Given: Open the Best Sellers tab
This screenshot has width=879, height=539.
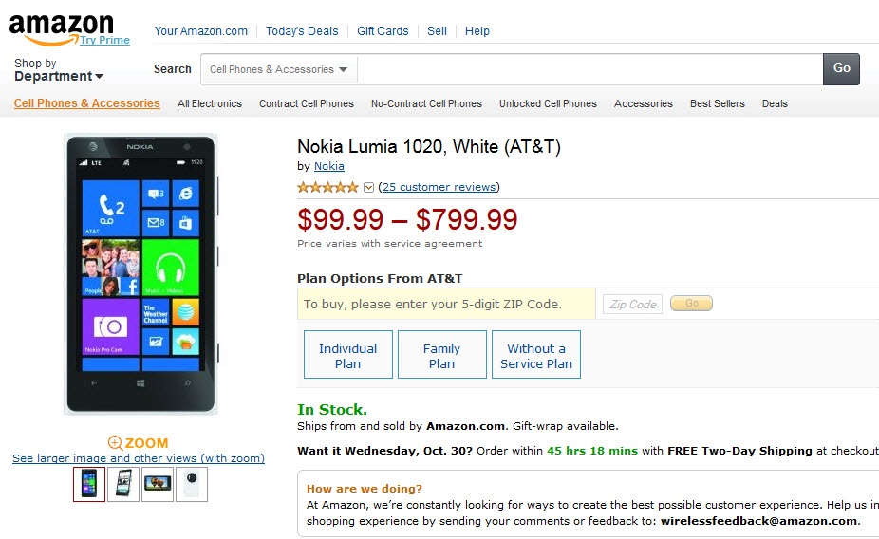Looking at the screenshot, I should (717, 103).
